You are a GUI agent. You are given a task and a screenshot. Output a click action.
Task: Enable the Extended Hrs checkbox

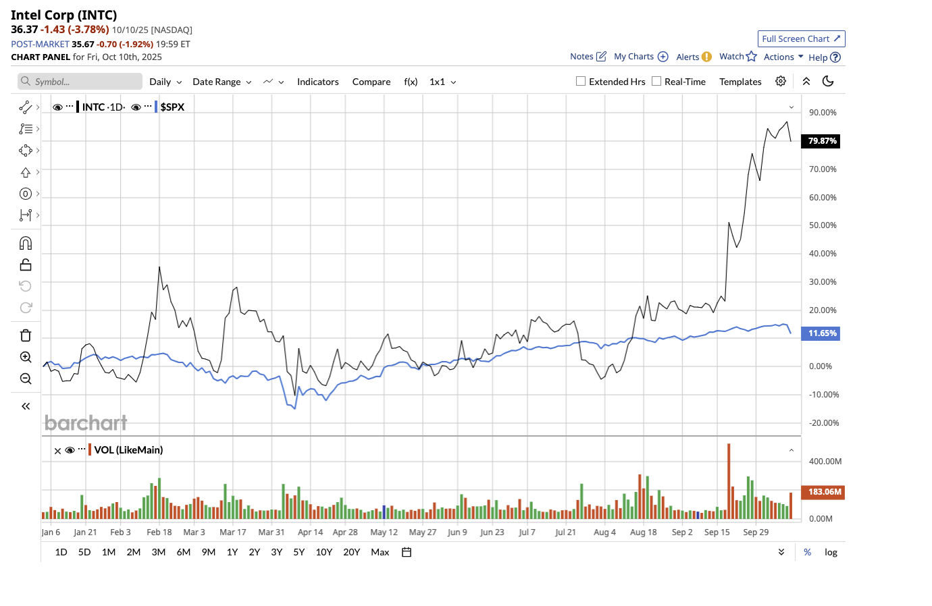[x=581, y=81]
